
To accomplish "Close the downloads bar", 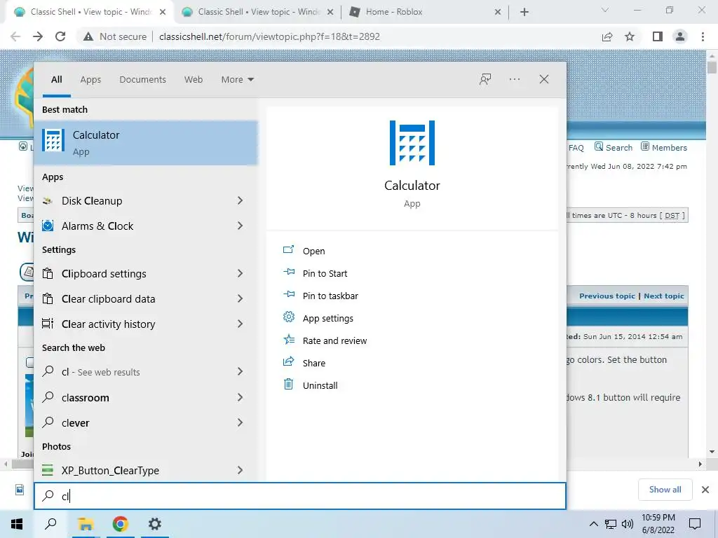I will click(705, 490).
